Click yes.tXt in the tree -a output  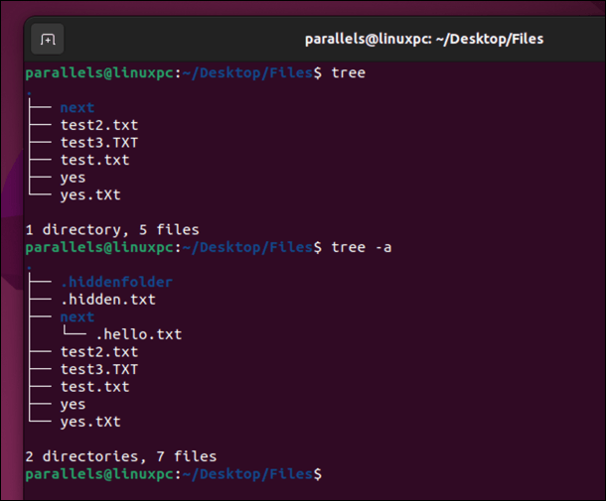click(x=90, y=422)
